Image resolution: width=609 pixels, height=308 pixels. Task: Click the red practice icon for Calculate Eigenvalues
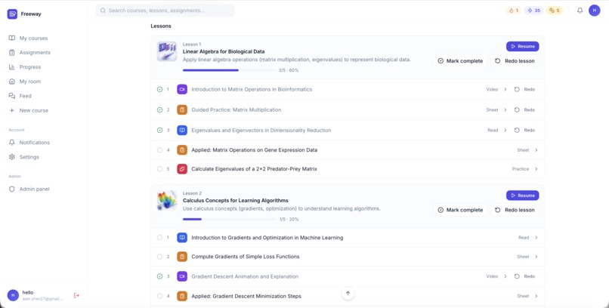pos(182,169)
